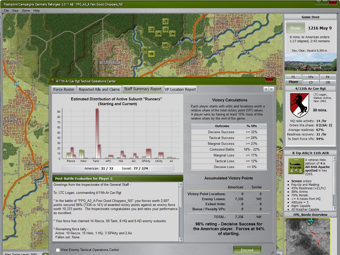Screen dimensions: 340x255
Task: Click the Screen orders bullet line
Action: pos(301,181)
